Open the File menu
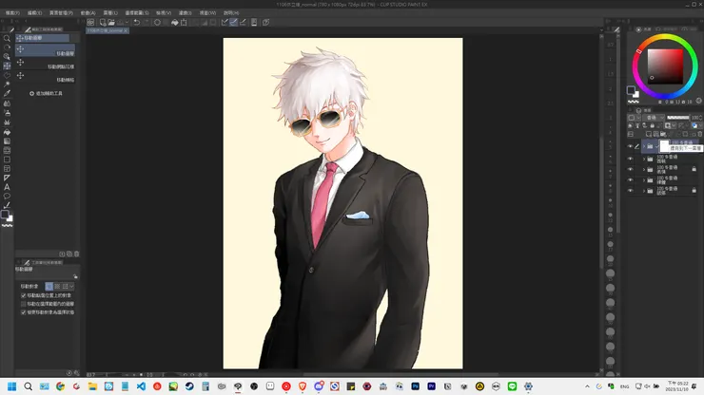The width and height of the screenshot is (704, 395). pyautogui.click(x=12, y=13)
